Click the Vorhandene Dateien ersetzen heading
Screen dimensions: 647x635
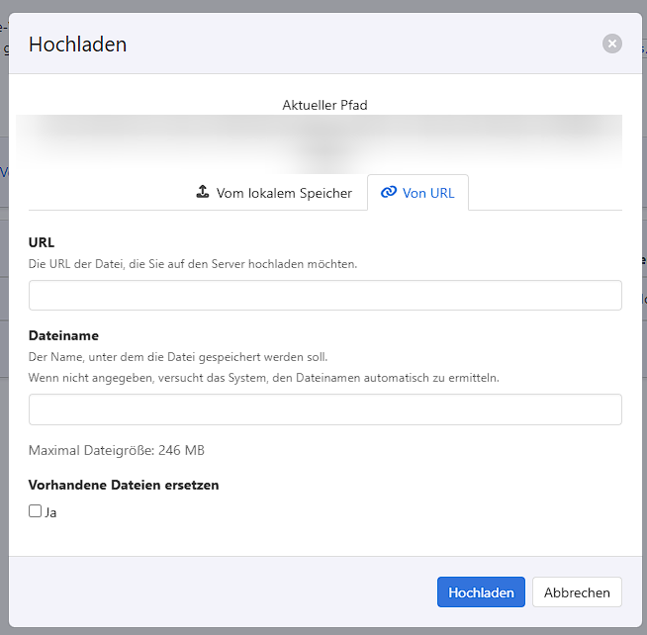(124, 485)
